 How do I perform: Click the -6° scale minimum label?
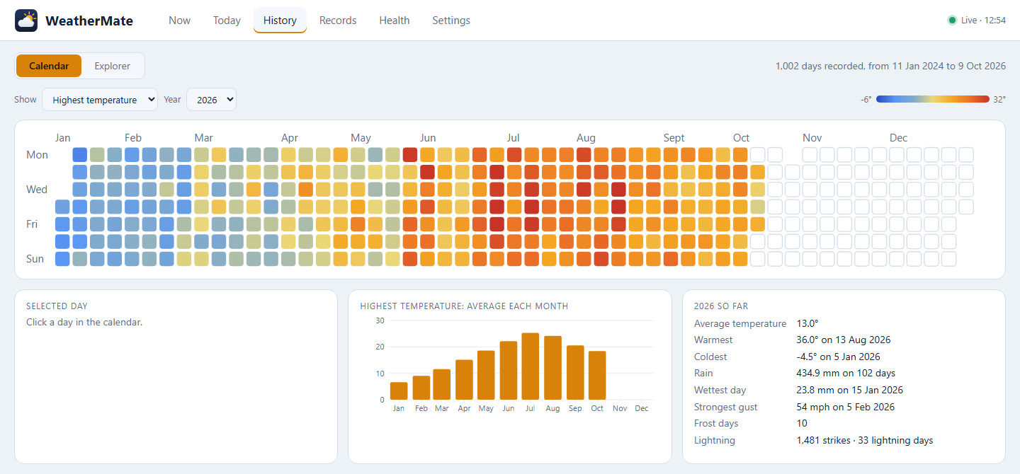[866, 100]
